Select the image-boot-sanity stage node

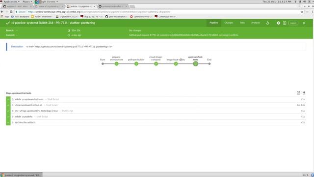[176, 64]
